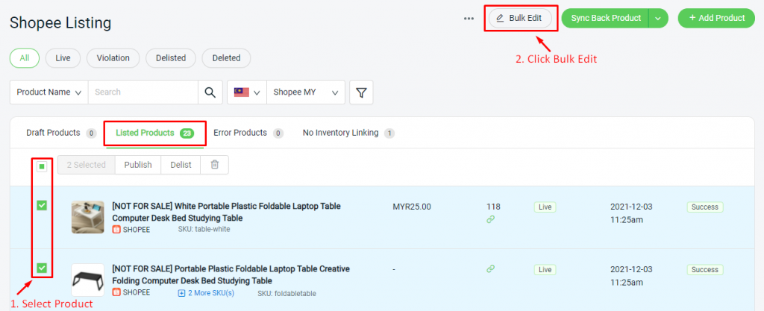
Task: Click the Add Product button
Action: click(716, 18)
